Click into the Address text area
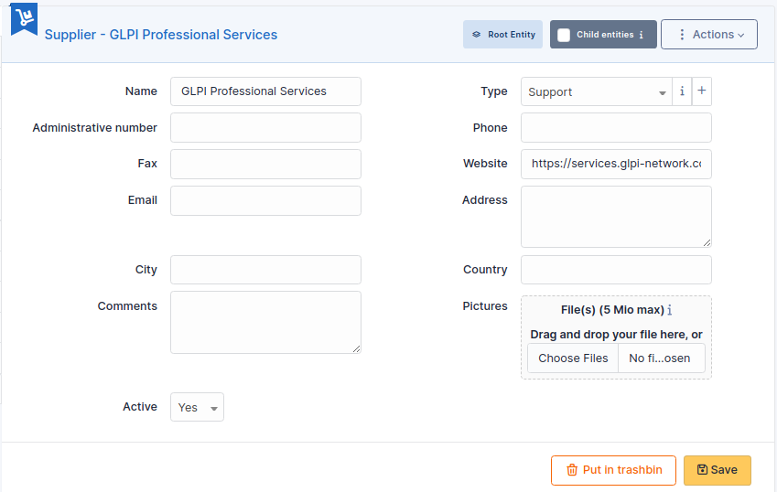777x492 pixels. [616, 217]
